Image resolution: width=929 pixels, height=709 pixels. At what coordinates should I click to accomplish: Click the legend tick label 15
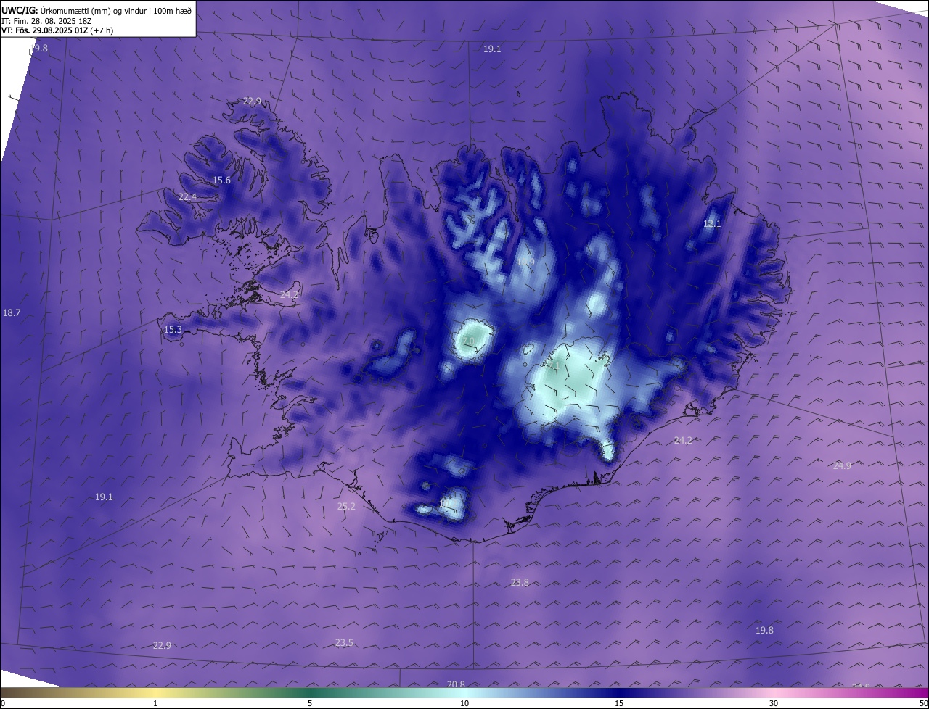pyautogui.click(x=619, y=703)
